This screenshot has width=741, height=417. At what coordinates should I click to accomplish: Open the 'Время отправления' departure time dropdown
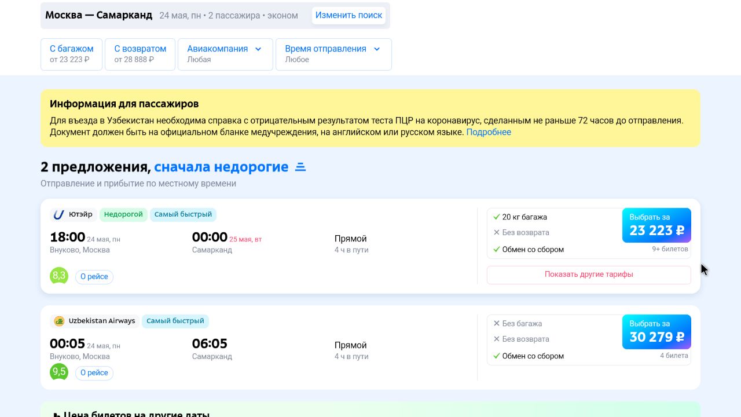click(x=333, y=54)
